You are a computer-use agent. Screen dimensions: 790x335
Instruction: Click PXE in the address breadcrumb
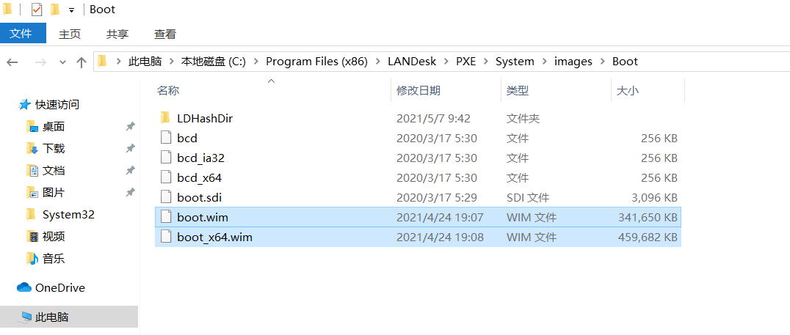(465, 62)
